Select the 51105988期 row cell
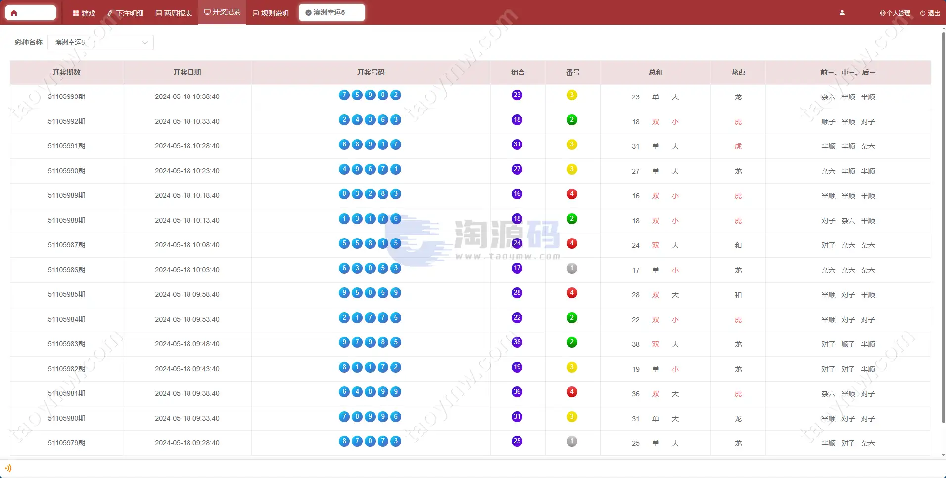This screenshot has width=946, height=478. click(x=67, y=220)
